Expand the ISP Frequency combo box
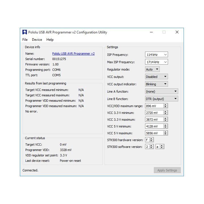The width and height of the screenshot is (204, 204). click(x=156, y=54)
